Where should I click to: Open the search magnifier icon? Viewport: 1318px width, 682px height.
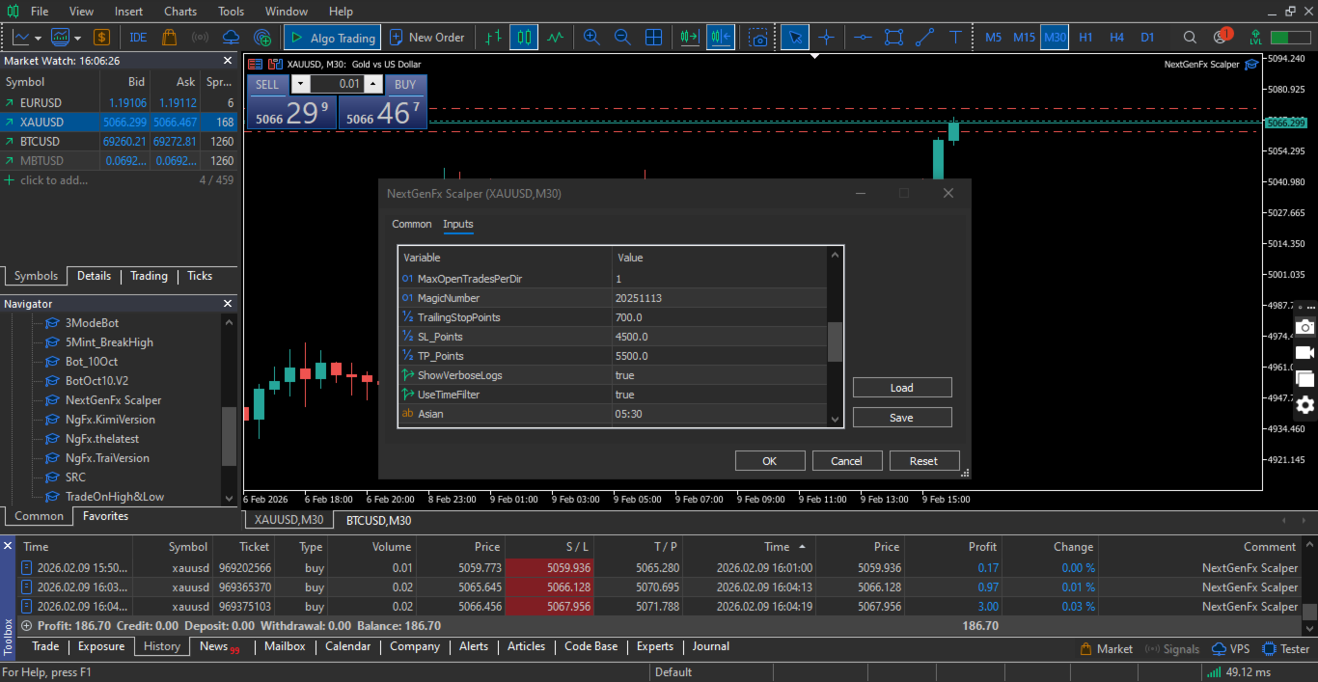[1190, 38]
